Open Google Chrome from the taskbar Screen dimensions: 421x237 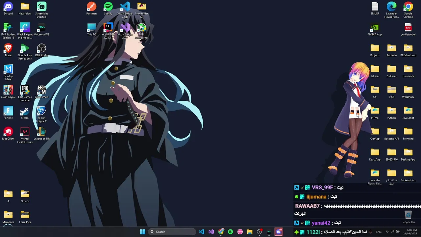click(221, 232)
